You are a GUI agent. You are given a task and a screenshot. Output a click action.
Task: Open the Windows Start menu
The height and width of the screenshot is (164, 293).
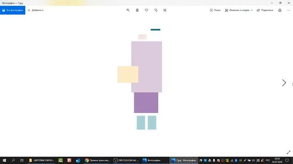pos(4,160)
